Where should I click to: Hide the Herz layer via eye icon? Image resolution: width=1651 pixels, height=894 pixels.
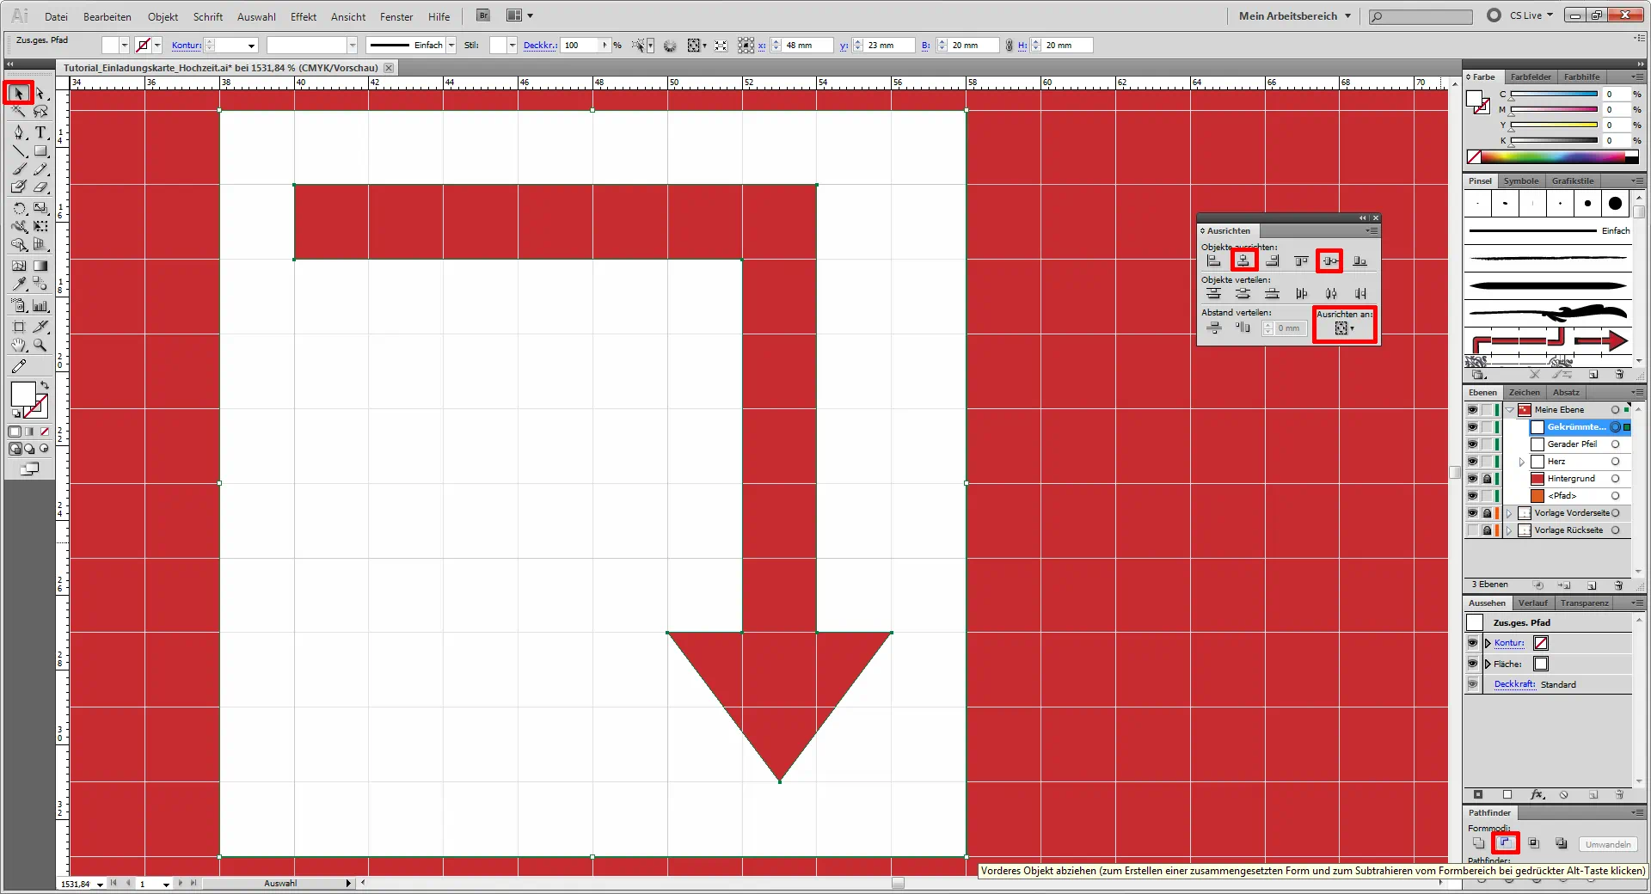(x=1472, y=462)
